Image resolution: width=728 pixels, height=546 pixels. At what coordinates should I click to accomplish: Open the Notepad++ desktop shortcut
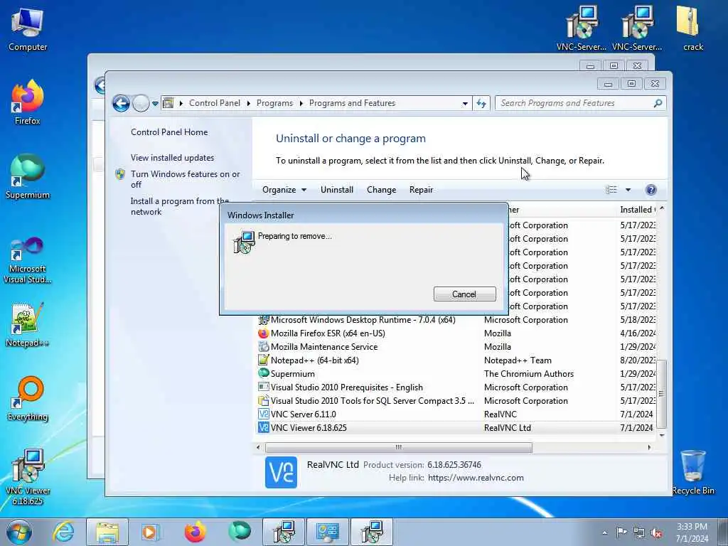click(28, 325)
